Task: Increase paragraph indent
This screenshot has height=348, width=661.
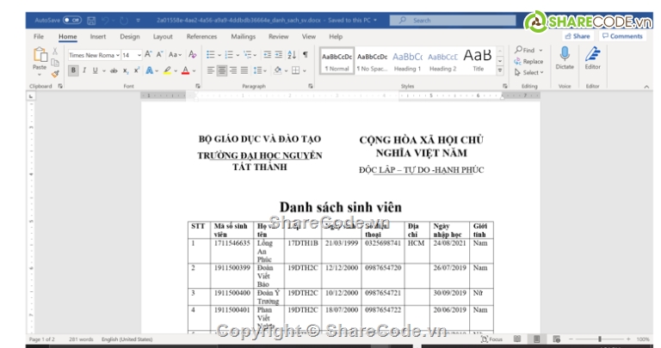Action: 279,55
